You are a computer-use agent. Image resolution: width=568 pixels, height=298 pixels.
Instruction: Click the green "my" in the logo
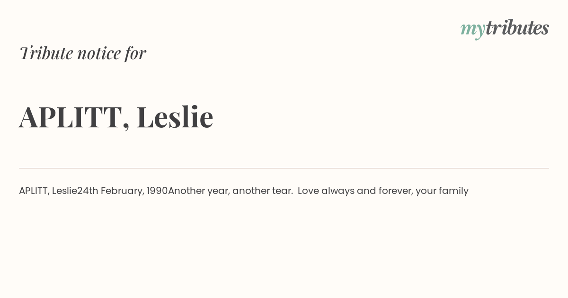tap(472, 29)
